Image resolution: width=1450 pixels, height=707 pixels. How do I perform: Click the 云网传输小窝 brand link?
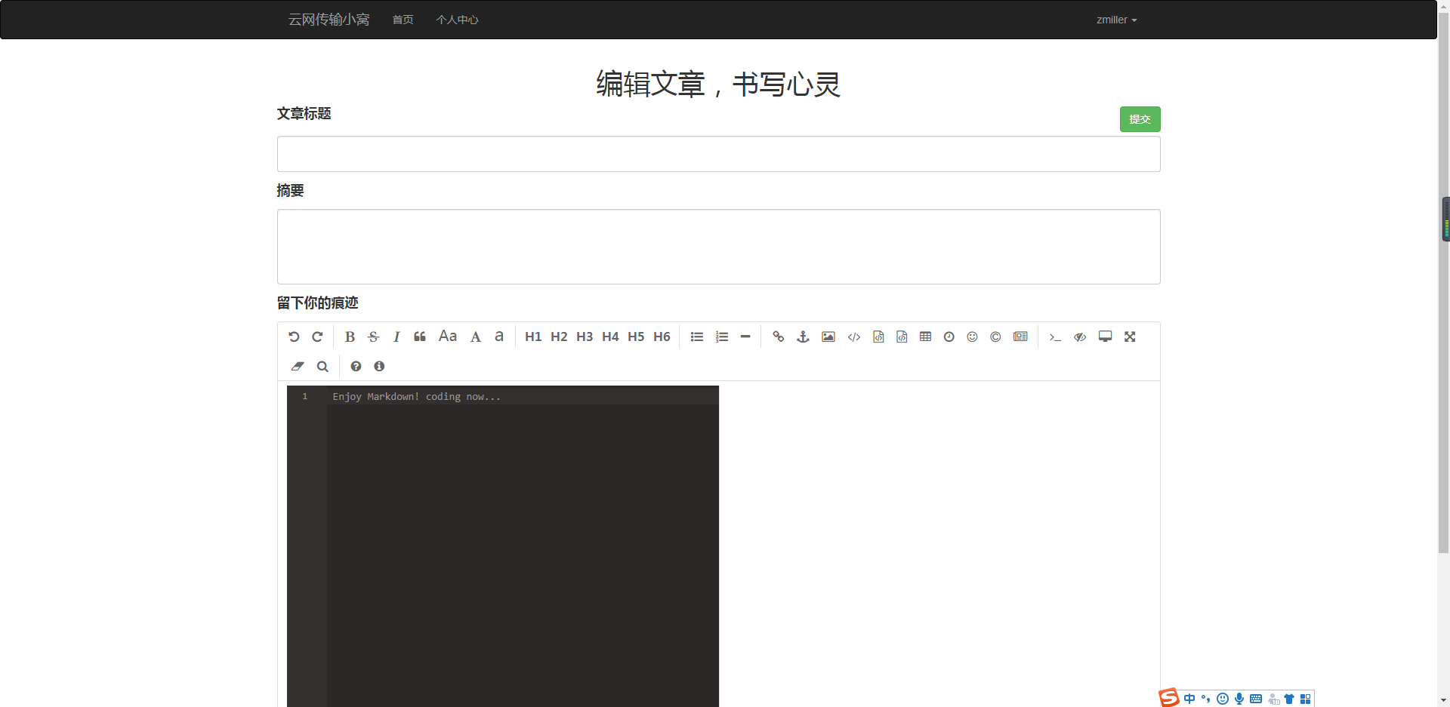[329, 20]
